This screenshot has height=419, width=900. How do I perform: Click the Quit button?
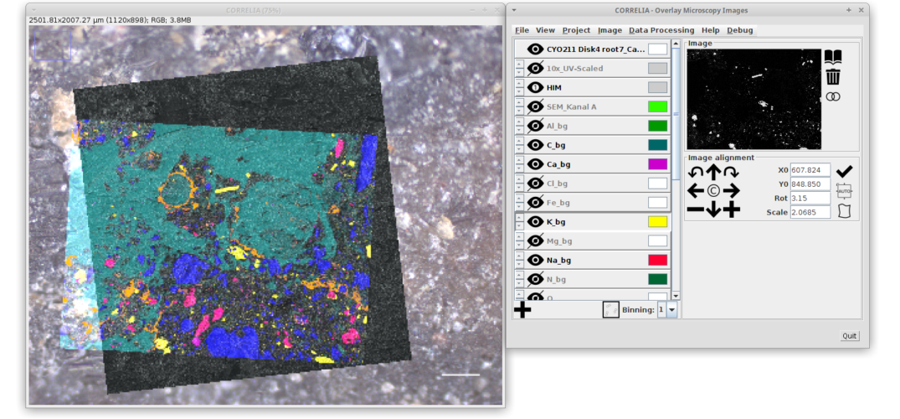coord(850,336)
